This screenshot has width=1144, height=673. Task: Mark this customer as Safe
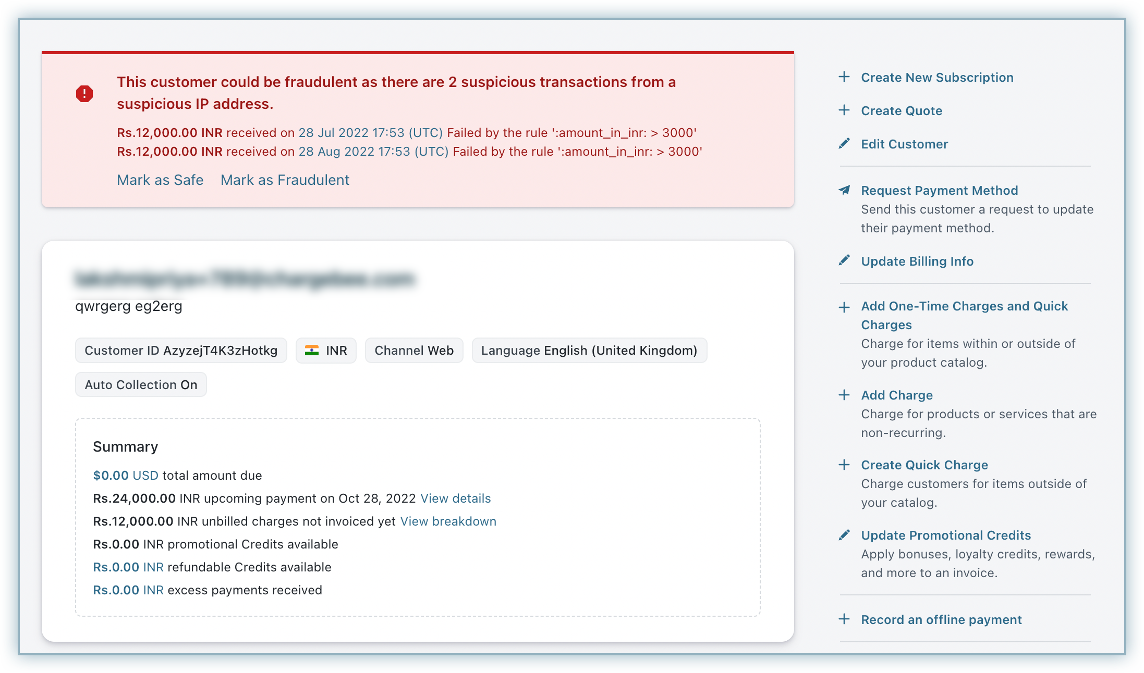[x=160, y=180]
